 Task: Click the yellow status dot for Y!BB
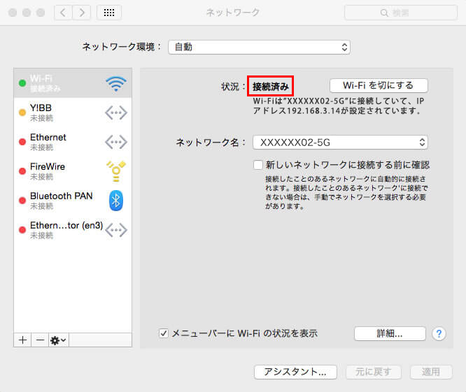22,112
